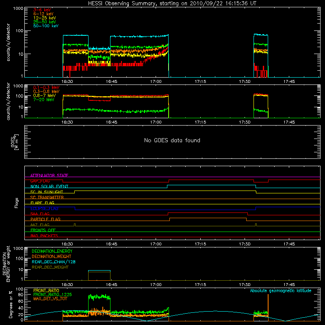Click the 17:15 tick under the top plot
The height and width of the screenshot is (325, 325).
[x=200, y=82]
